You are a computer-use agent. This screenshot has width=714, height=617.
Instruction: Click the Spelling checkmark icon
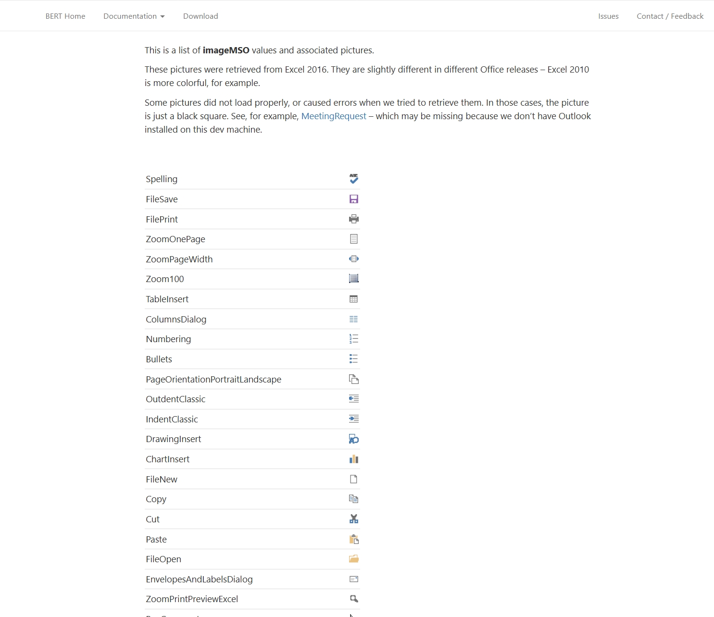[354, 179]
